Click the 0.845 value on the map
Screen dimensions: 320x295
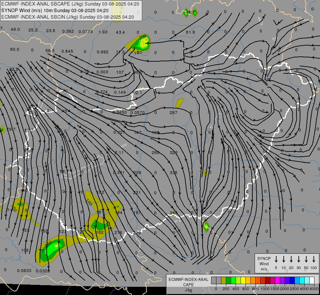[x=67, y=51]
